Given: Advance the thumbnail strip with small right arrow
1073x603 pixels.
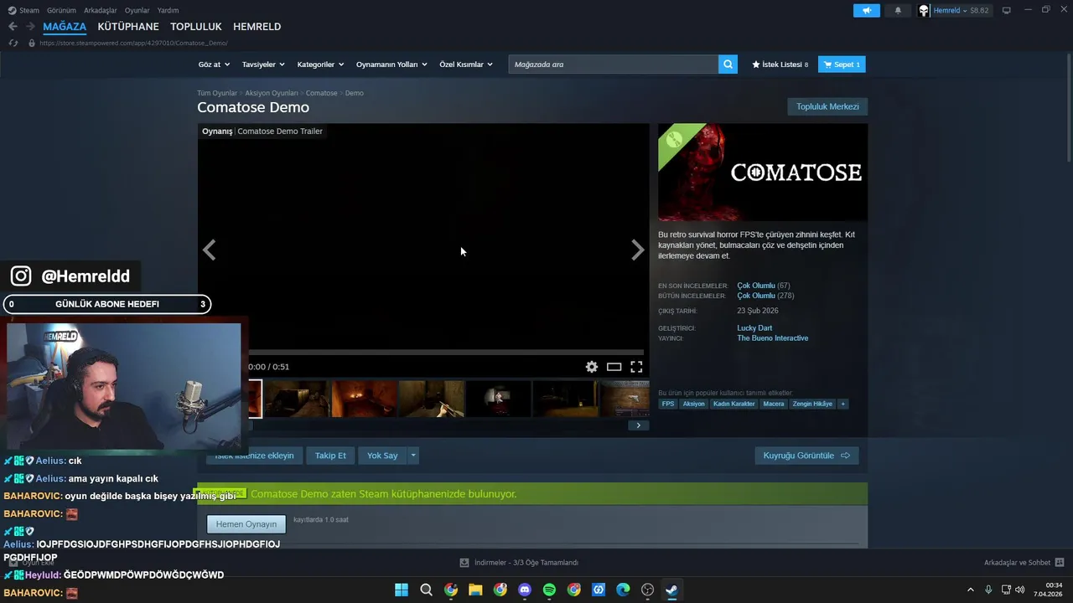Looking at the screenshot, I should click(x=638, y=425).
